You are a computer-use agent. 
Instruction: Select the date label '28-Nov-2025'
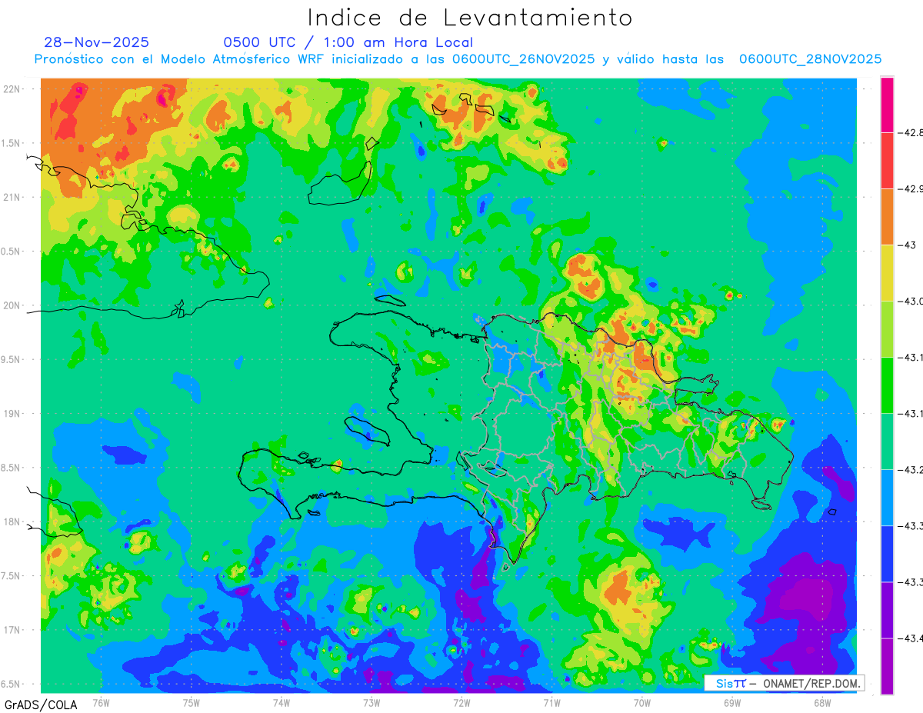tap(97, 42)
